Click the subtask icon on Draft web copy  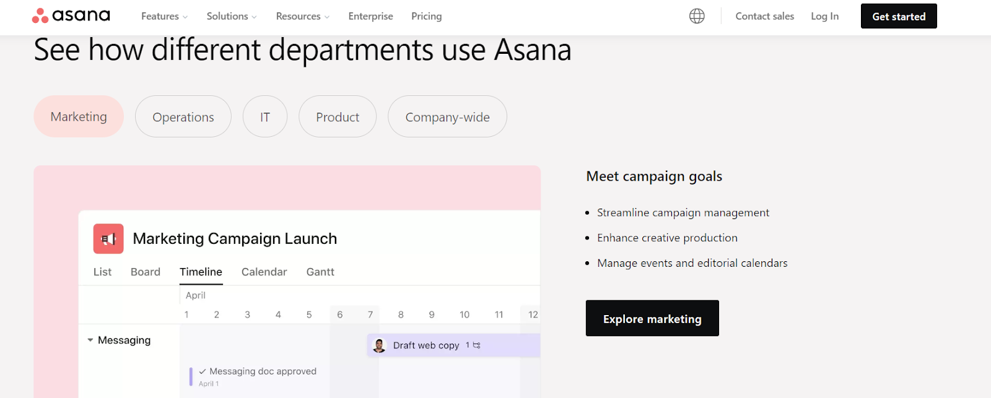tap(476, 345)
